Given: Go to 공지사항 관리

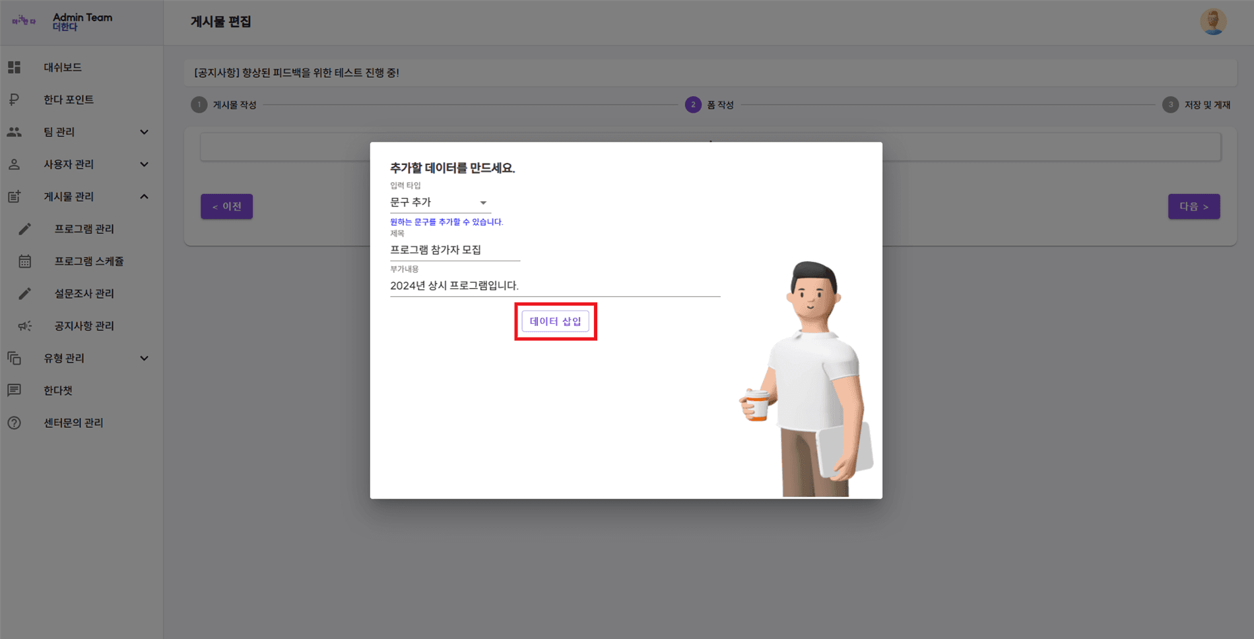Looking at the screenshot, I should point(84,326).
